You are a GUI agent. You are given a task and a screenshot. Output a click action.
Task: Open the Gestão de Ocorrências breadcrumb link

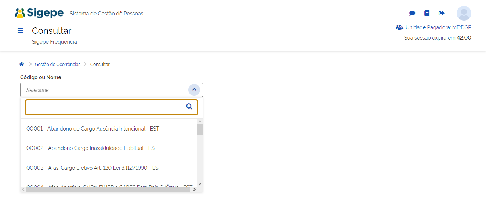click(x=58, y=65)
